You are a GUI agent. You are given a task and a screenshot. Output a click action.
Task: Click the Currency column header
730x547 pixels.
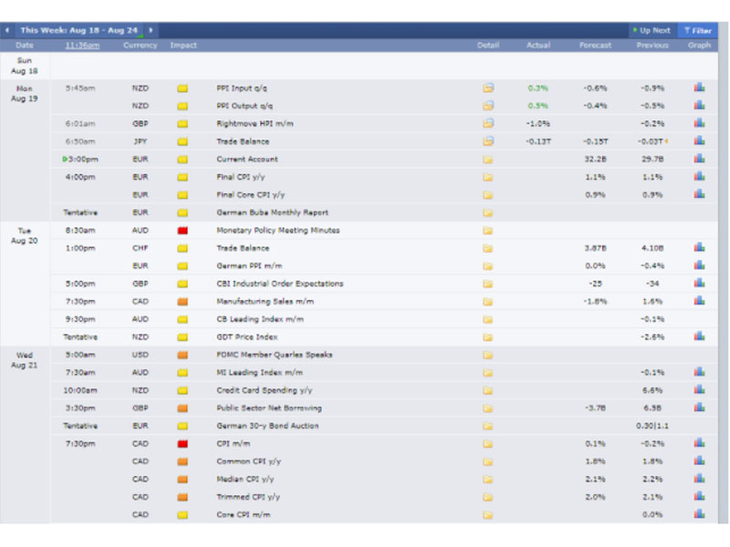[x=141, y=45]
